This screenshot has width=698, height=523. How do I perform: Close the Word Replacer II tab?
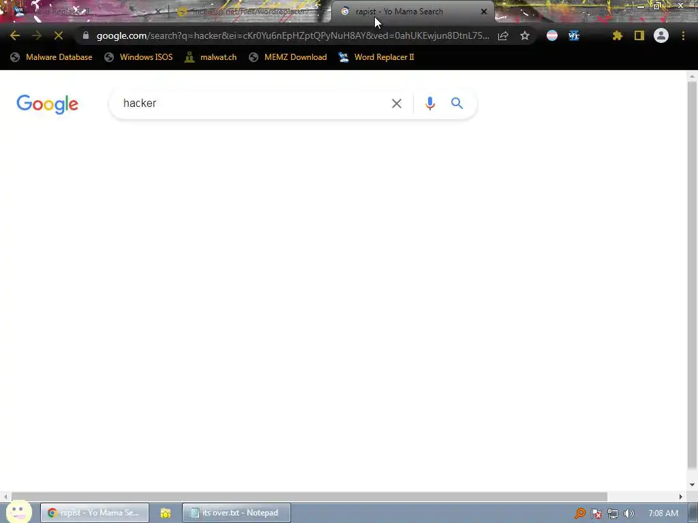point(157,12)
